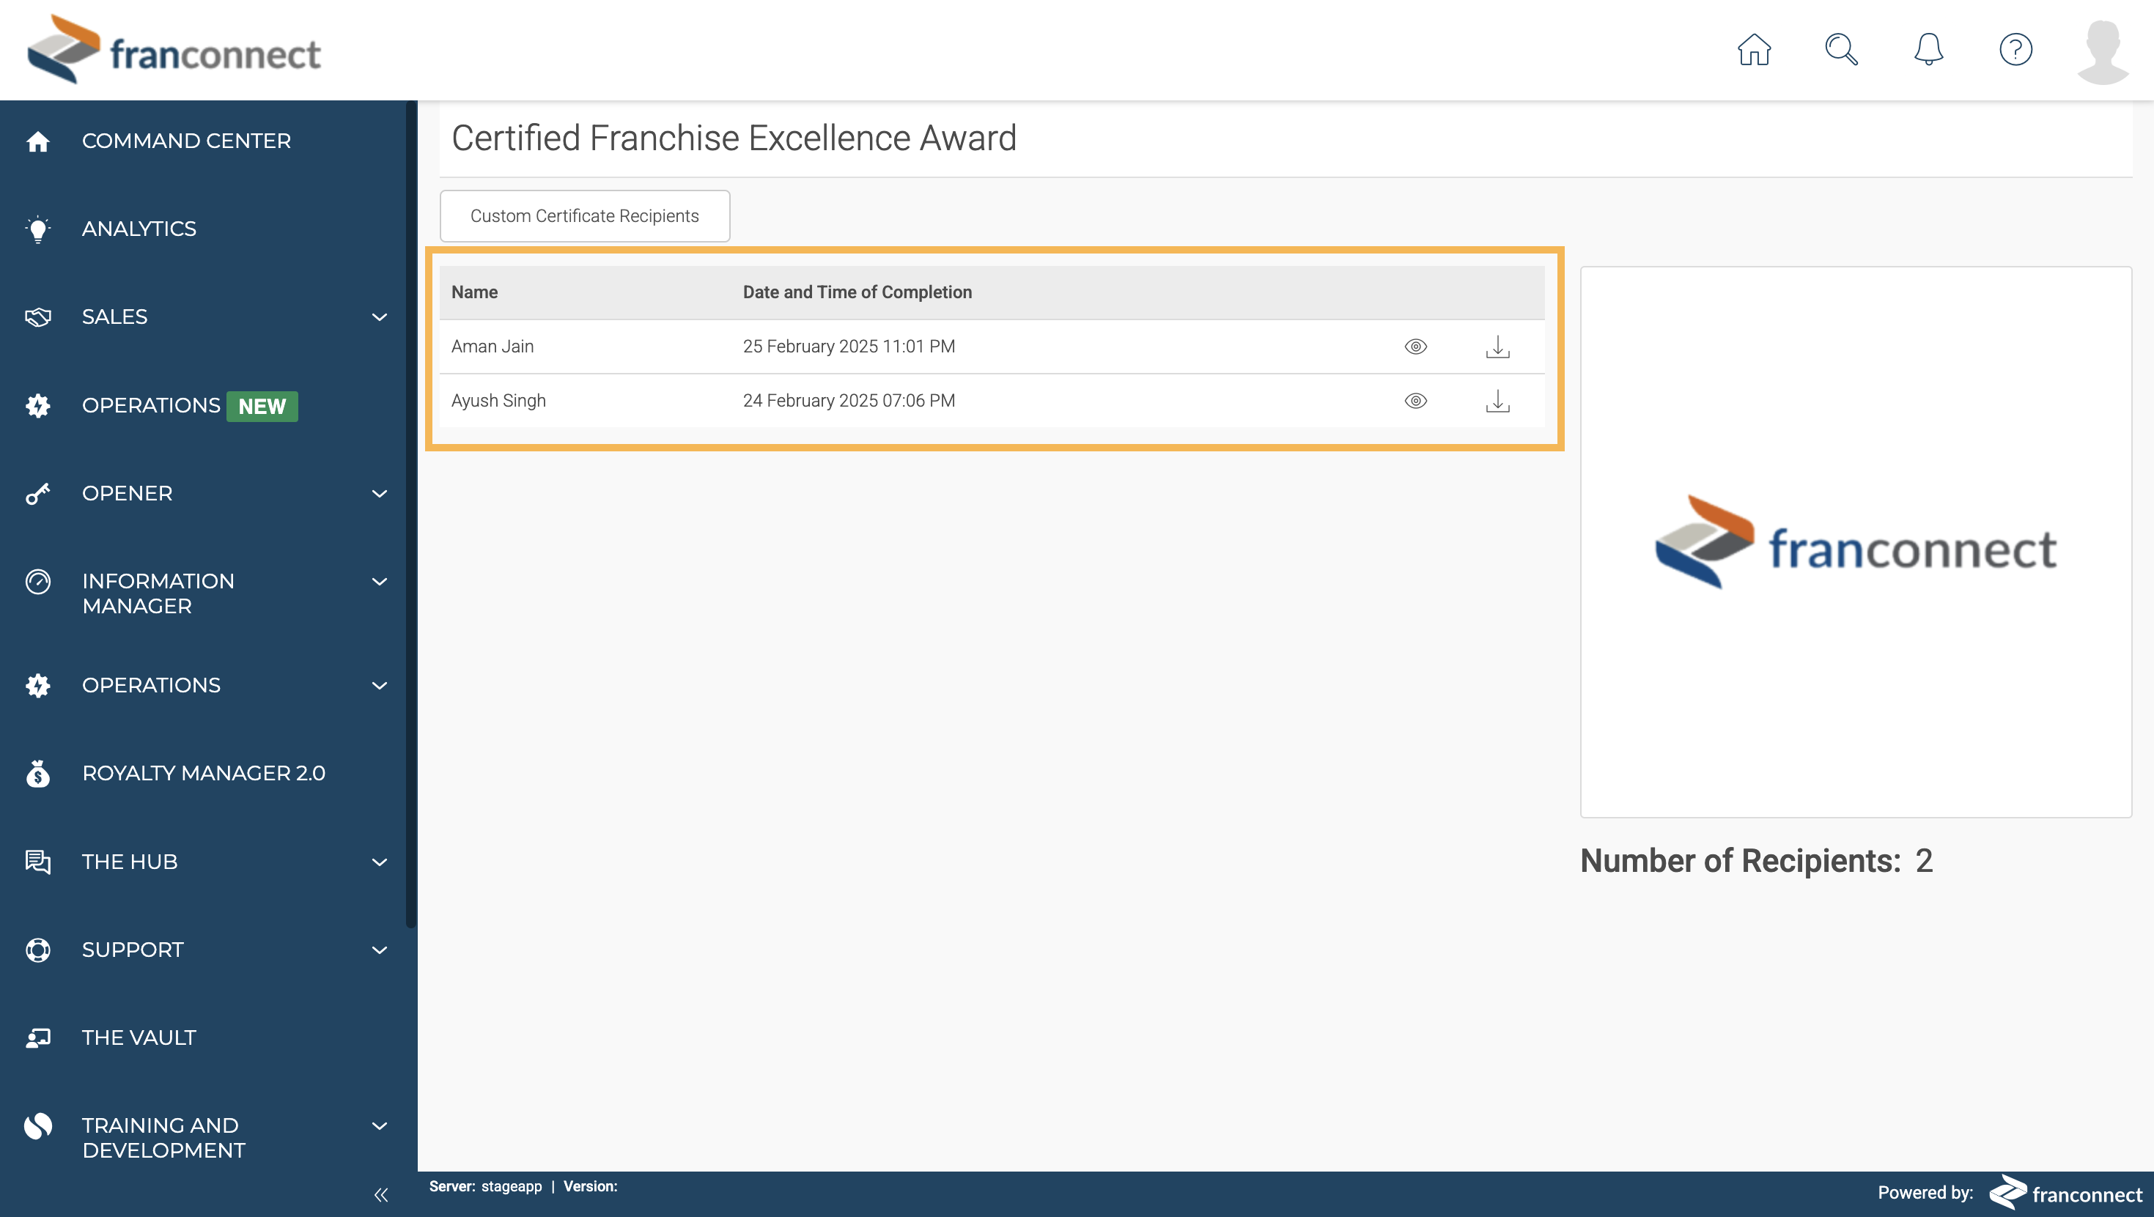2154x1217 pixels.
Task: Expand The Hub chevron
Action: [380, 862]
